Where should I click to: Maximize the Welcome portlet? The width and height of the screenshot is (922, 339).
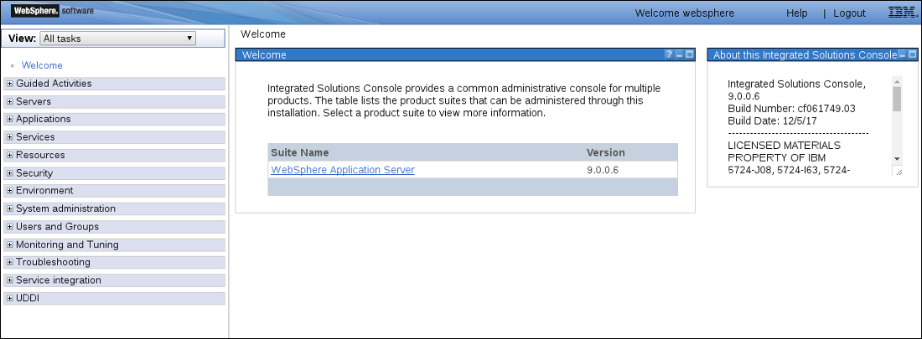tap(690, 54)
